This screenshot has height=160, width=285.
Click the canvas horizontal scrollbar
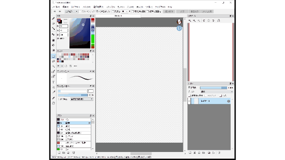[141, 154]
